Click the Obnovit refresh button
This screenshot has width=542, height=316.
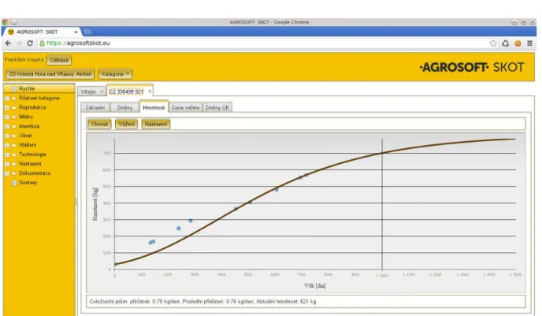[99, 125]
